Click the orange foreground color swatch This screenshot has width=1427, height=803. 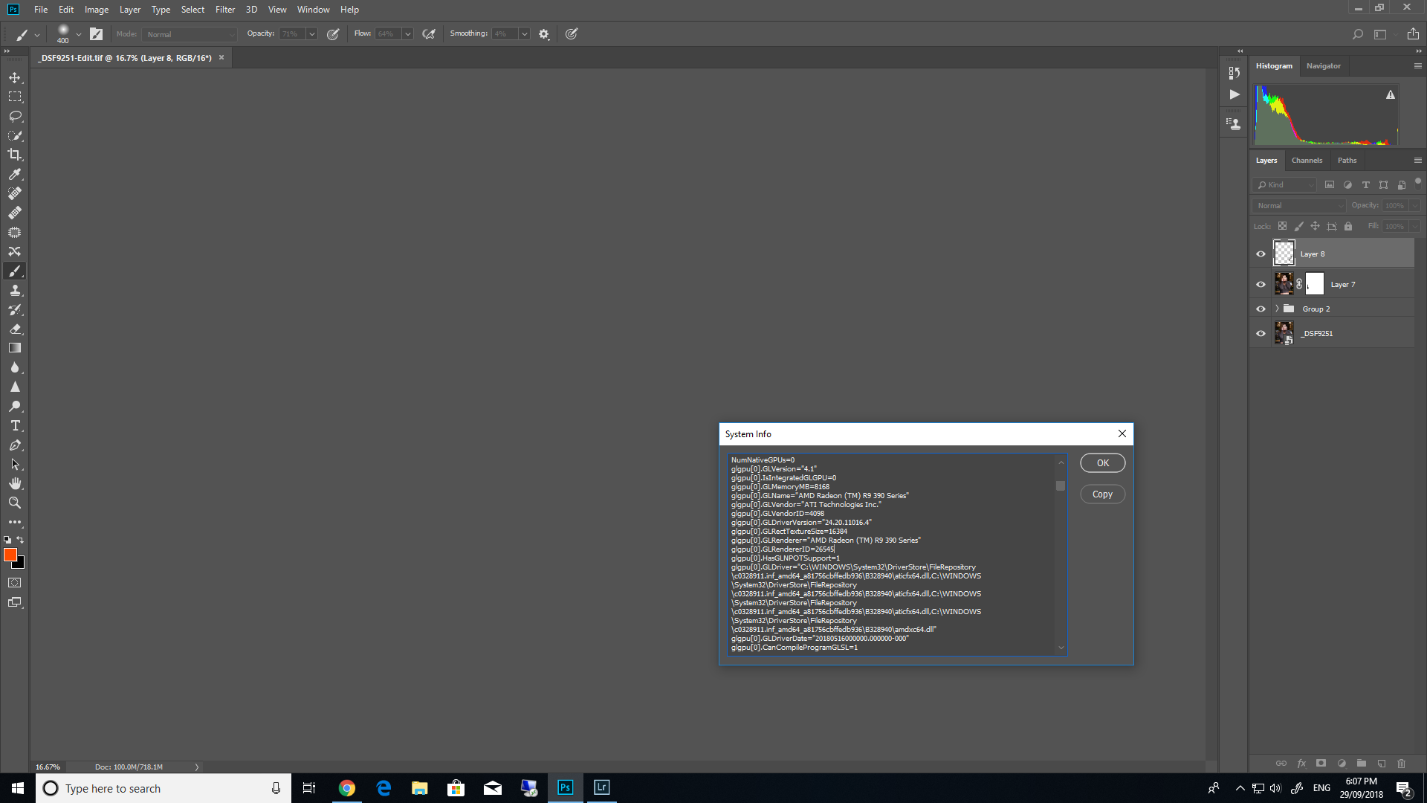(10, 555)
